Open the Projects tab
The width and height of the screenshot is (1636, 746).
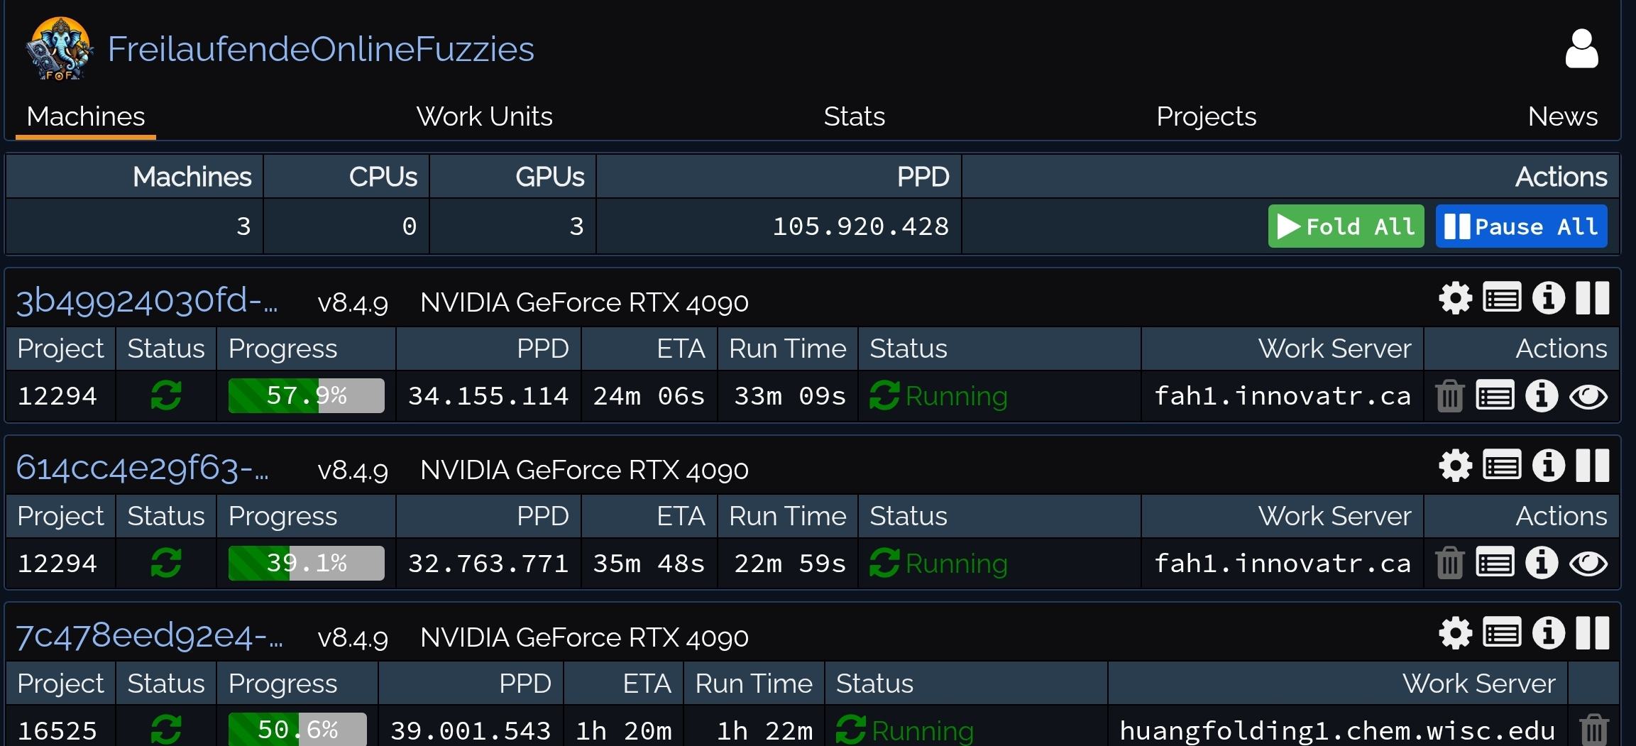[x=1206, y=116]
